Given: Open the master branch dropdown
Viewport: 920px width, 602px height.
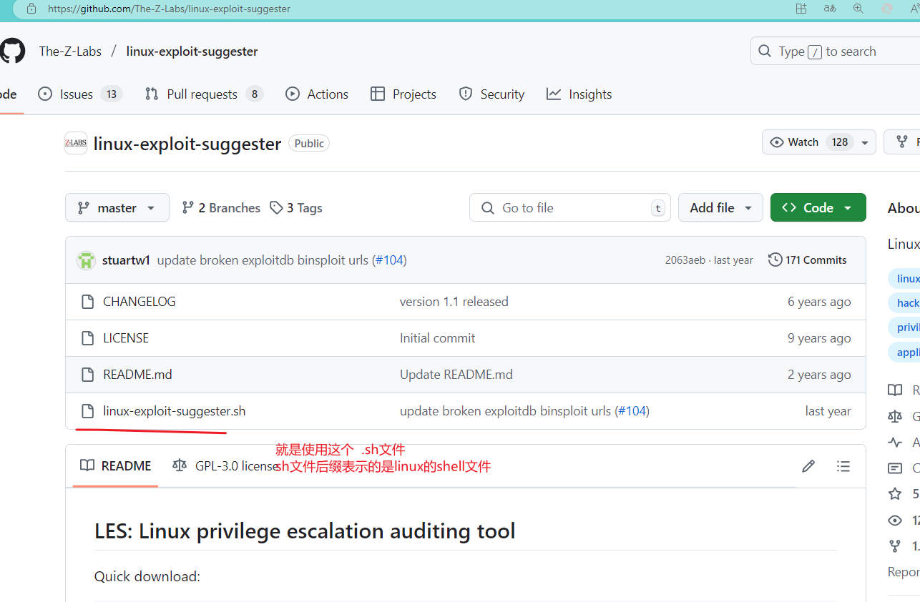Looking at the screenshot, I should click(117, 207).
